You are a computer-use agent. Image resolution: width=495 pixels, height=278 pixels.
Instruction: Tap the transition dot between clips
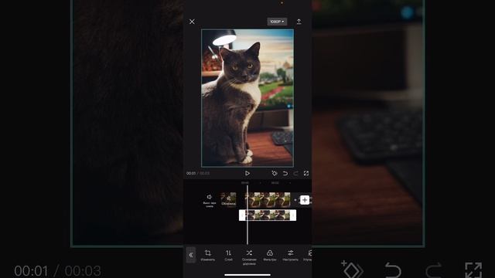295,200
